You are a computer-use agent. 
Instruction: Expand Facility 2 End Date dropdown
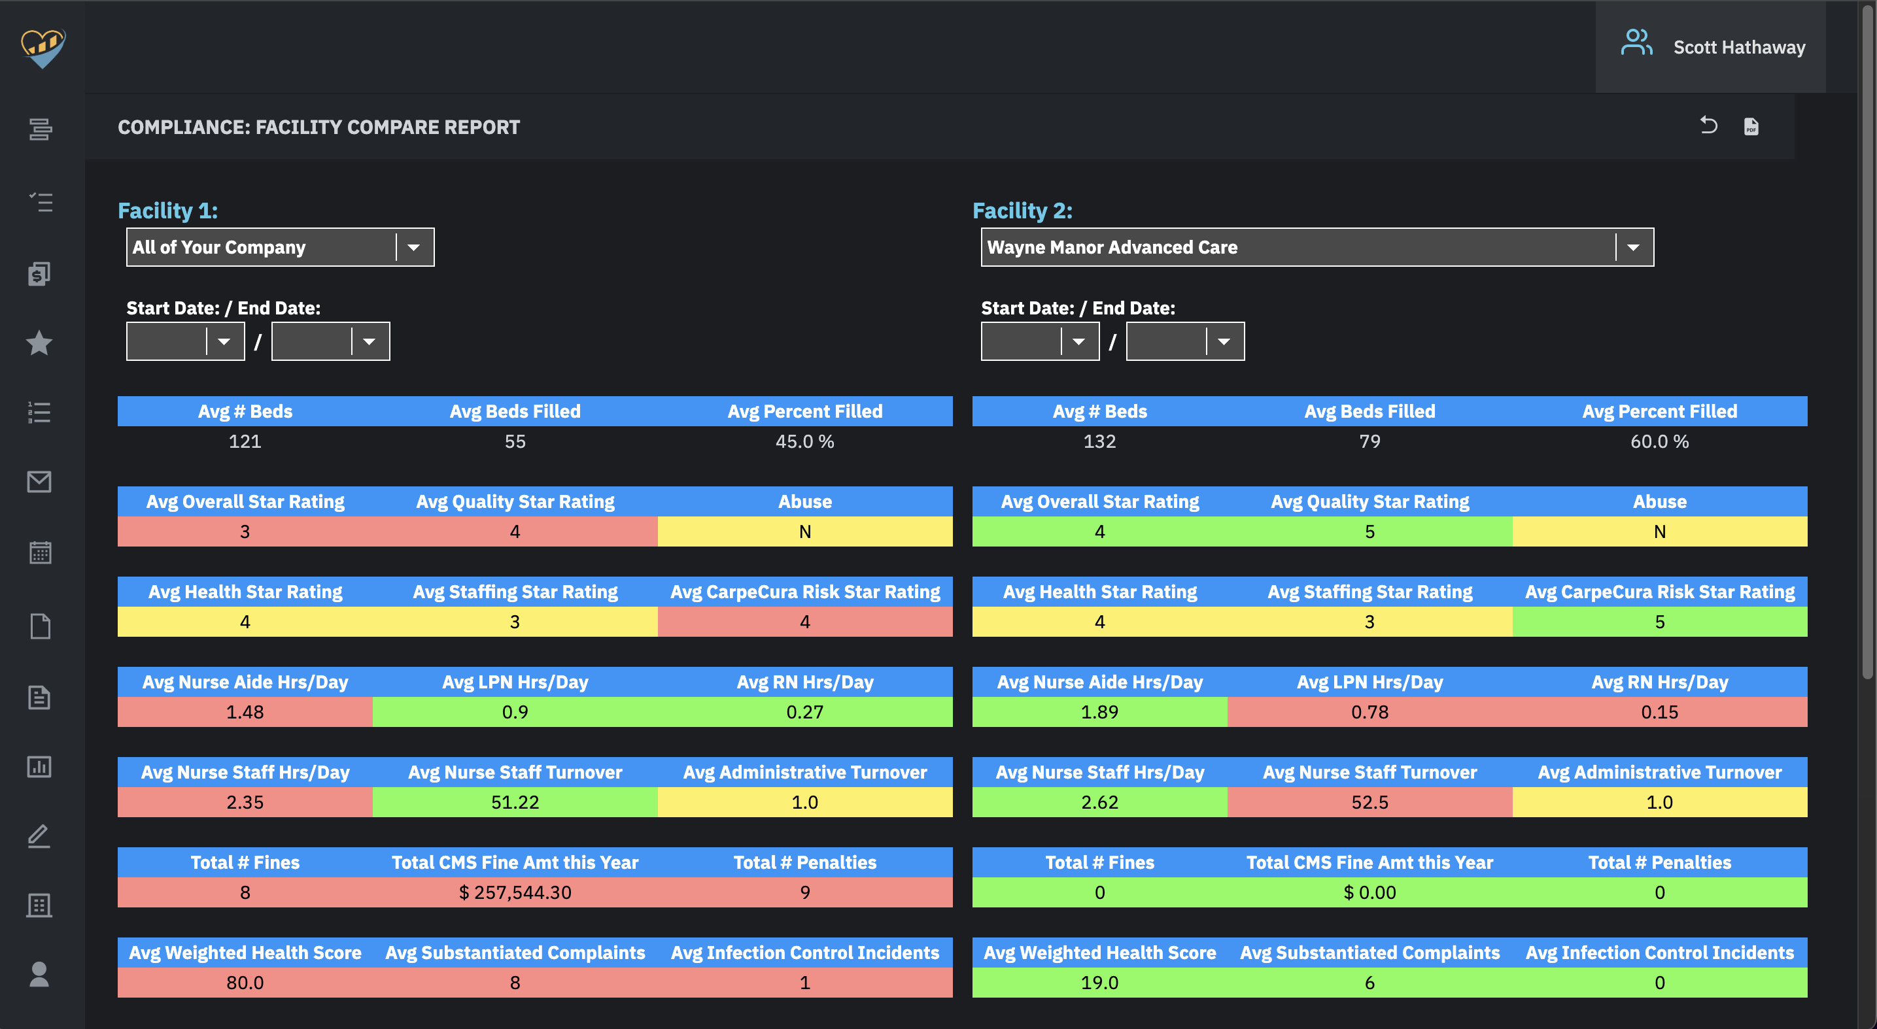1185,341
